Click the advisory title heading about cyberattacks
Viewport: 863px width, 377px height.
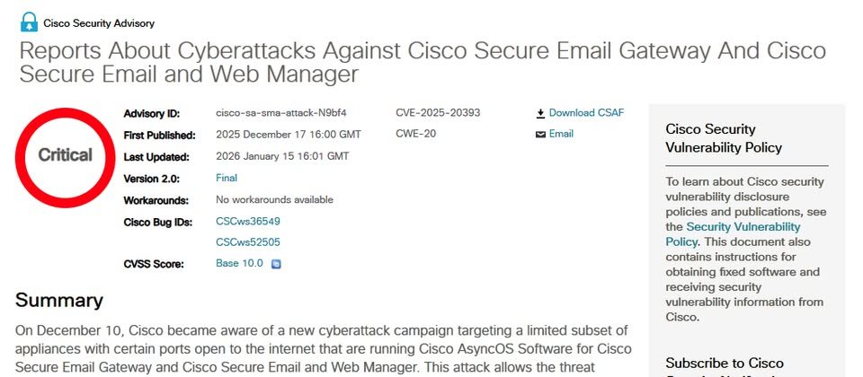422,61
